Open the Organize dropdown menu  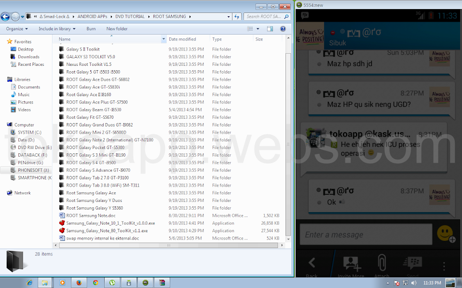16,29
